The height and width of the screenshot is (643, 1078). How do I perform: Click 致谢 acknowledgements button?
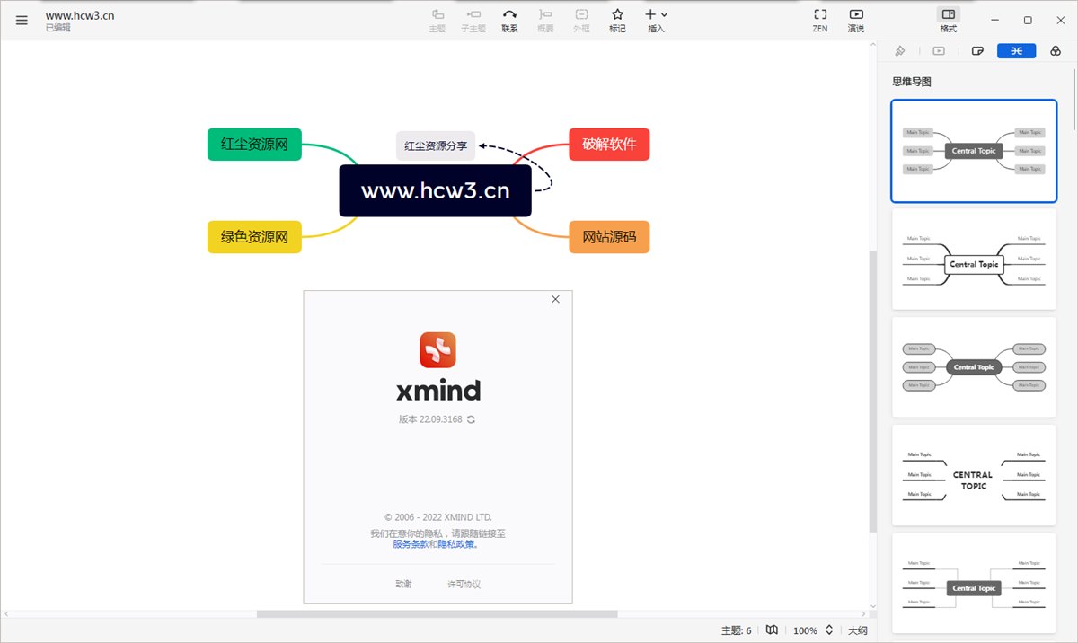403,584
